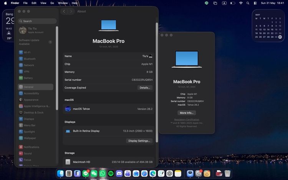
Task: Click the forward arrow in settings toolbar
Action: click(71, 12)
